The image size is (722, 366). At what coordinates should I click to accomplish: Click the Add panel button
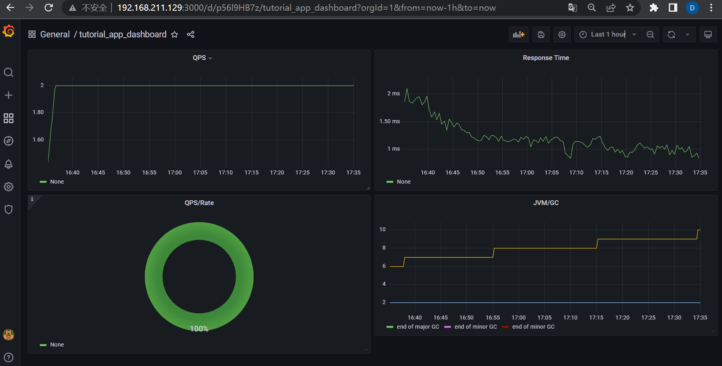[519, 35]
